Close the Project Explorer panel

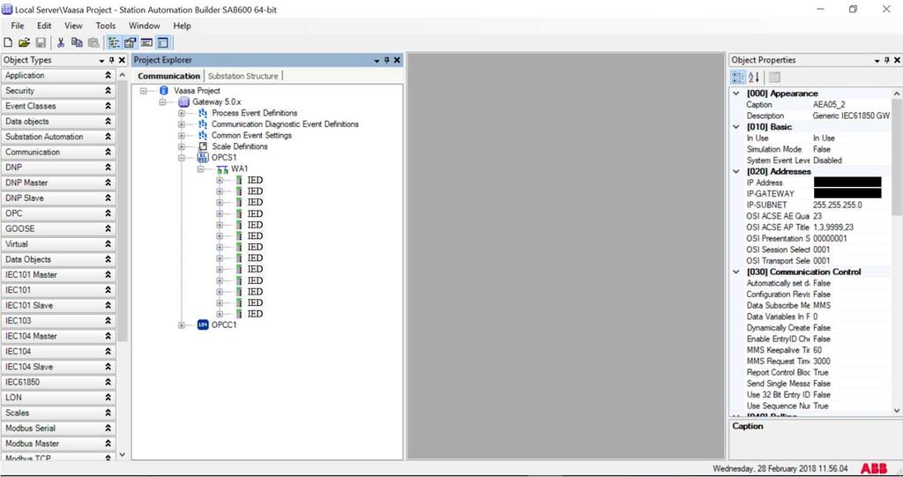(x=397, y=60)
